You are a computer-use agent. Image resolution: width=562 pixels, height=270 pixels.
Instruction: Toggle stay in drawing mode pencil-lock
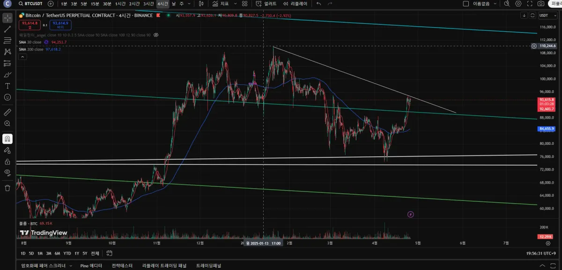pyautogui.click(x=7, y=150)
